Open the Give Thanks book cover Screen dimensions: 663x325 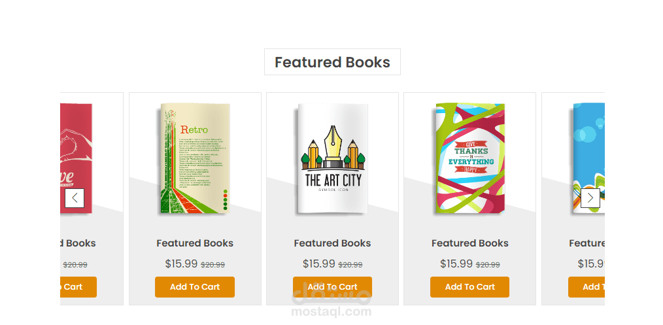click(x=470, y=158)
